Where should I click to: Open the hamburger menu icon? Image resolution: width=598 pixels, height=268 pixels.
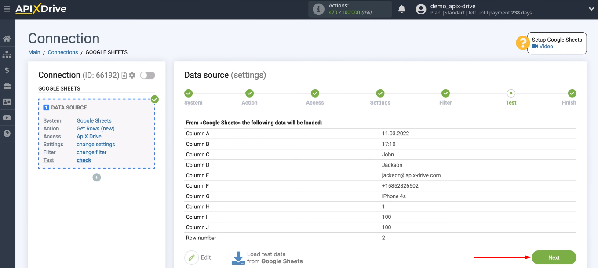(x=7, y=9)
